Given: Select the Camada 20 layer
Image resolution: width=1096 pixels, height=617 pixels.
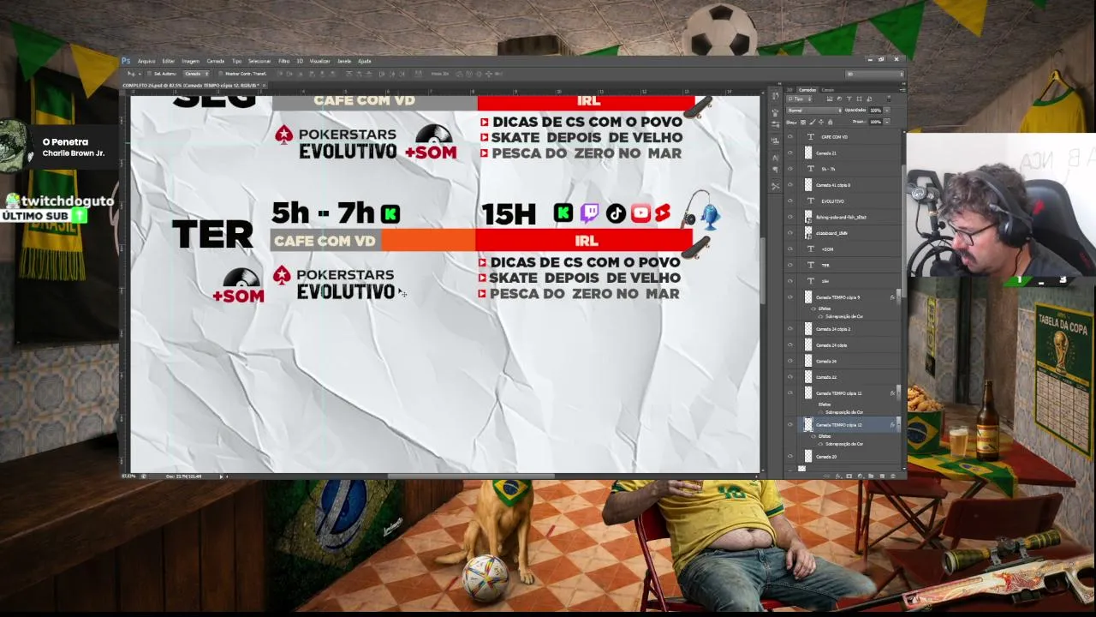Looking at the screenshot, I should click(x=843, y=457).
